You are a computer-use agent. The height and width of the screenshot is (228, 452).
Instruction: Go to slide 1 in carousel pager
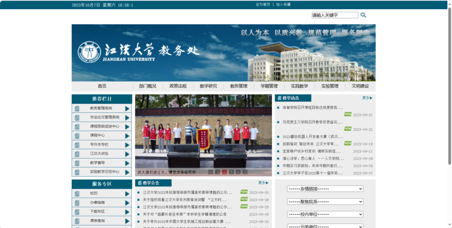coord(211,172)
